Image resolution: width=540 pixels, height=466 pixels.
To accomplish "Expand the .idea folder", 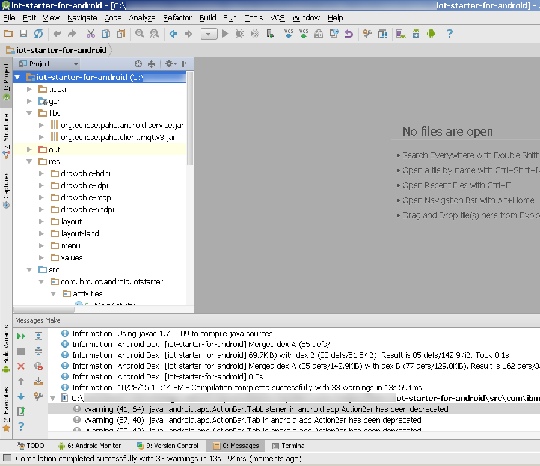I will click(29, 89).
